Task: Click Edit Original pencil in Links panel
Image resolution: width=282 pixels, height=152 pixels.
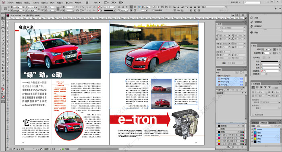Action: [x=241, y=89]
